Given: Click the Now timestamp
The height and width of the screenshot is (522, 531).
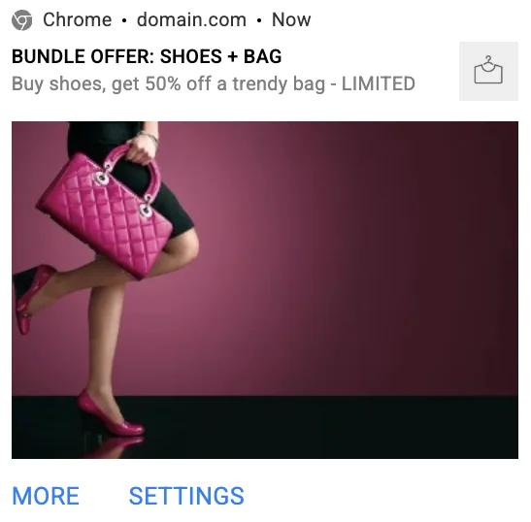Looking at the screenshot, I should (x=291, y=19).
